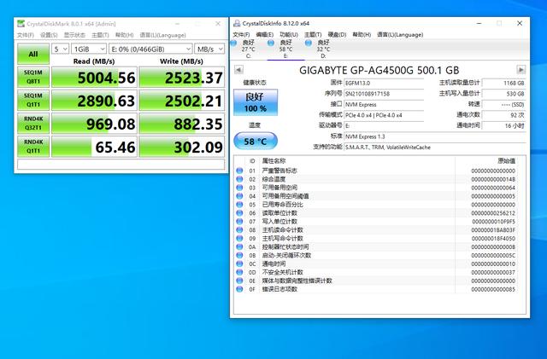The width and height of the screenshot is (547, 359).
Task: Start all benchmarks with the All button
Action: coord(33,54)
